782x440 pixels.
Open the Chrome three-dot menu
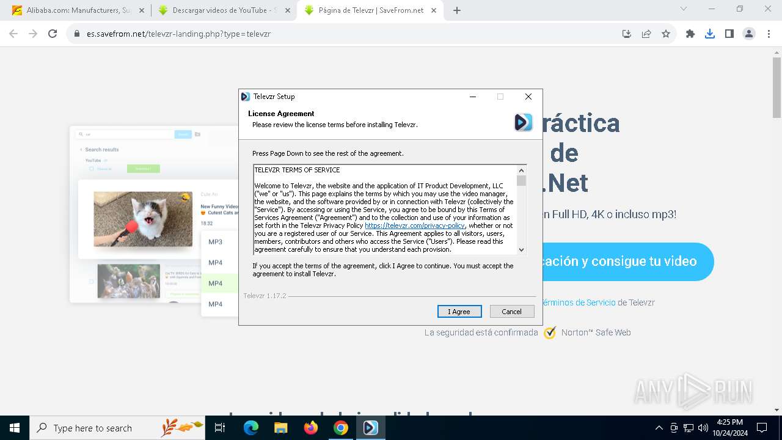769,34
